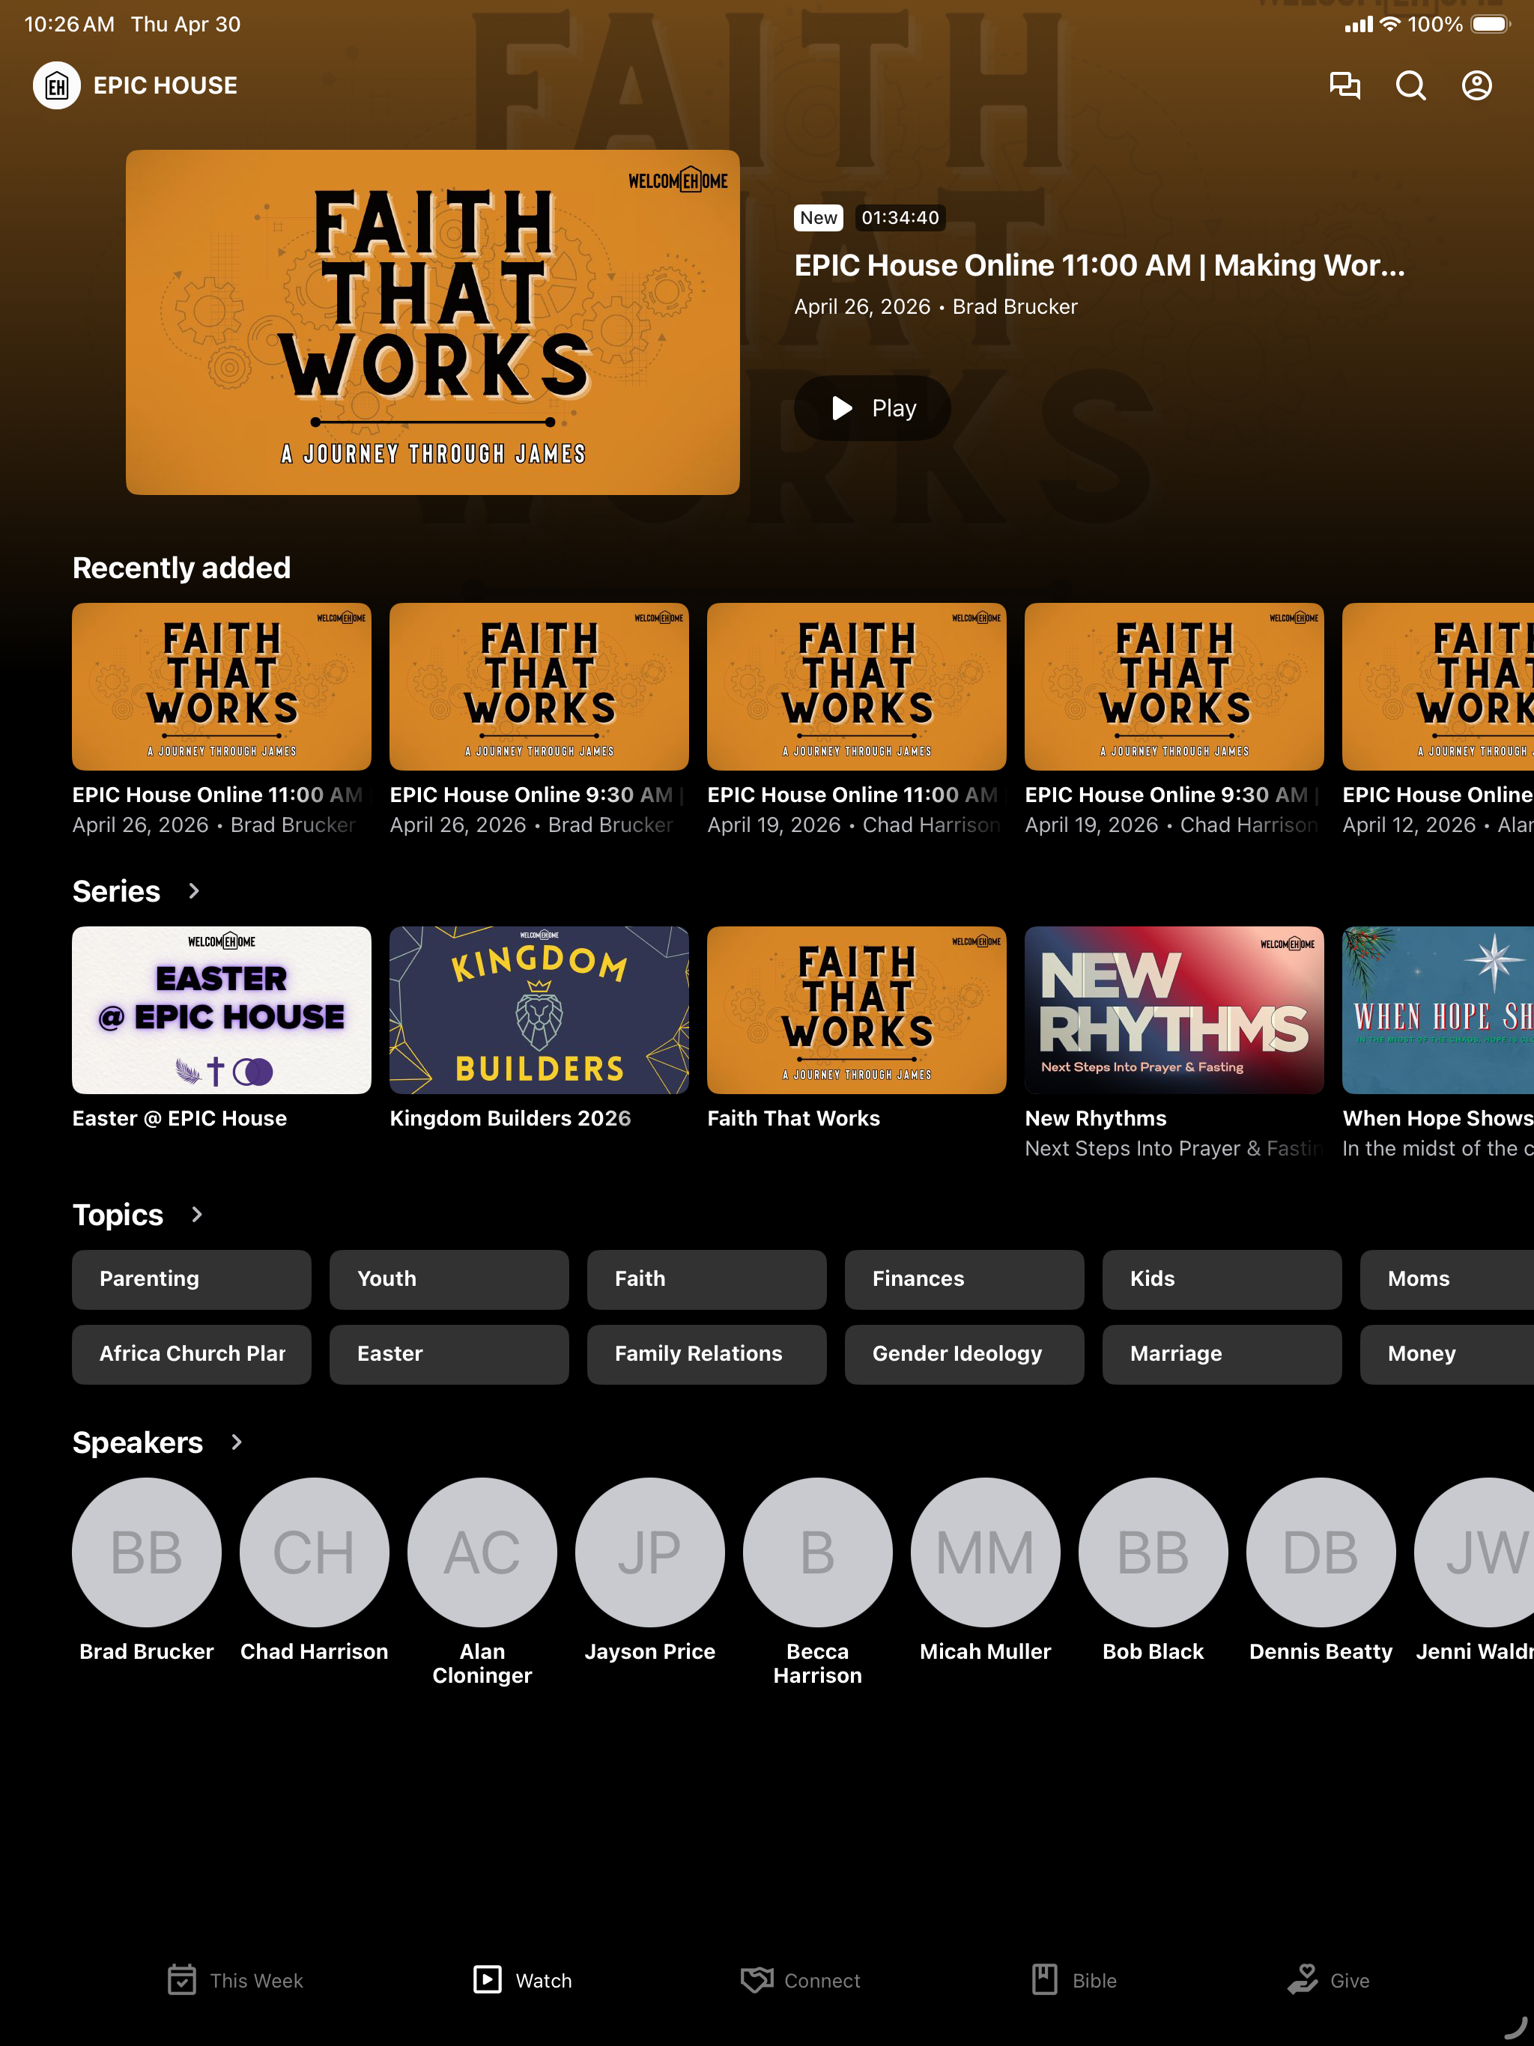The height and width of the screenshot is (2046, 1534).
Task: Tap the Recently added heading
Action: [x=181, y=568]
